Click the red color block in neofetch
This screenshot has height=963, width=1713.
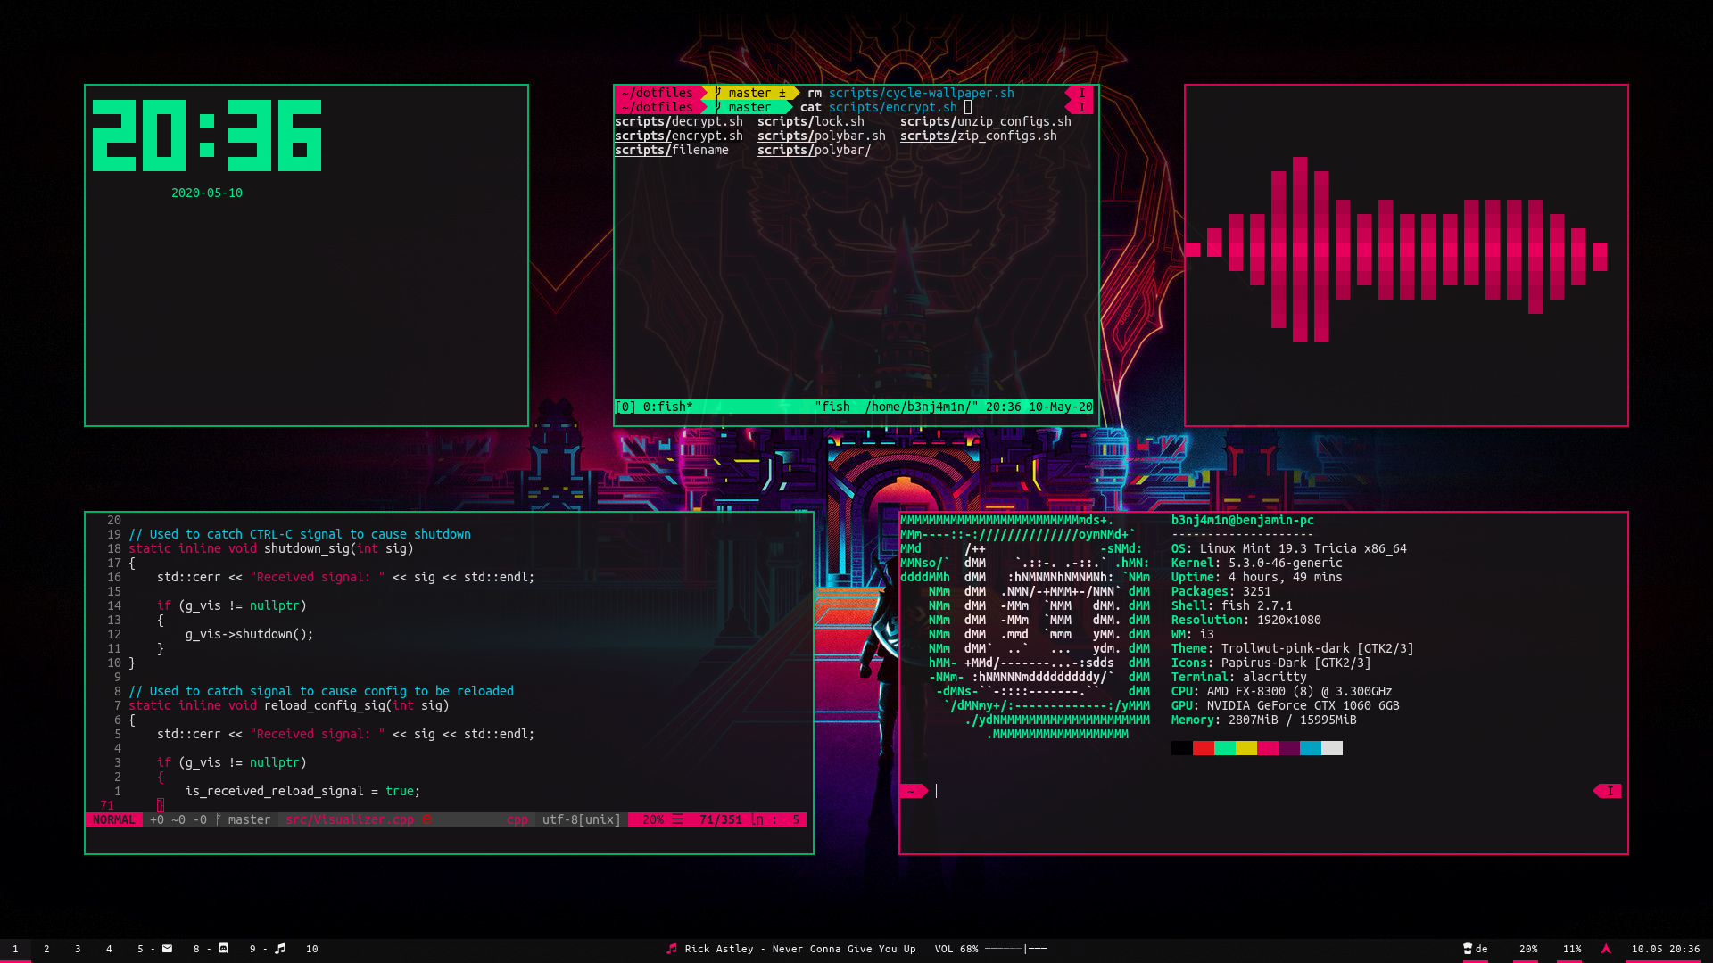click(1204, 748)
